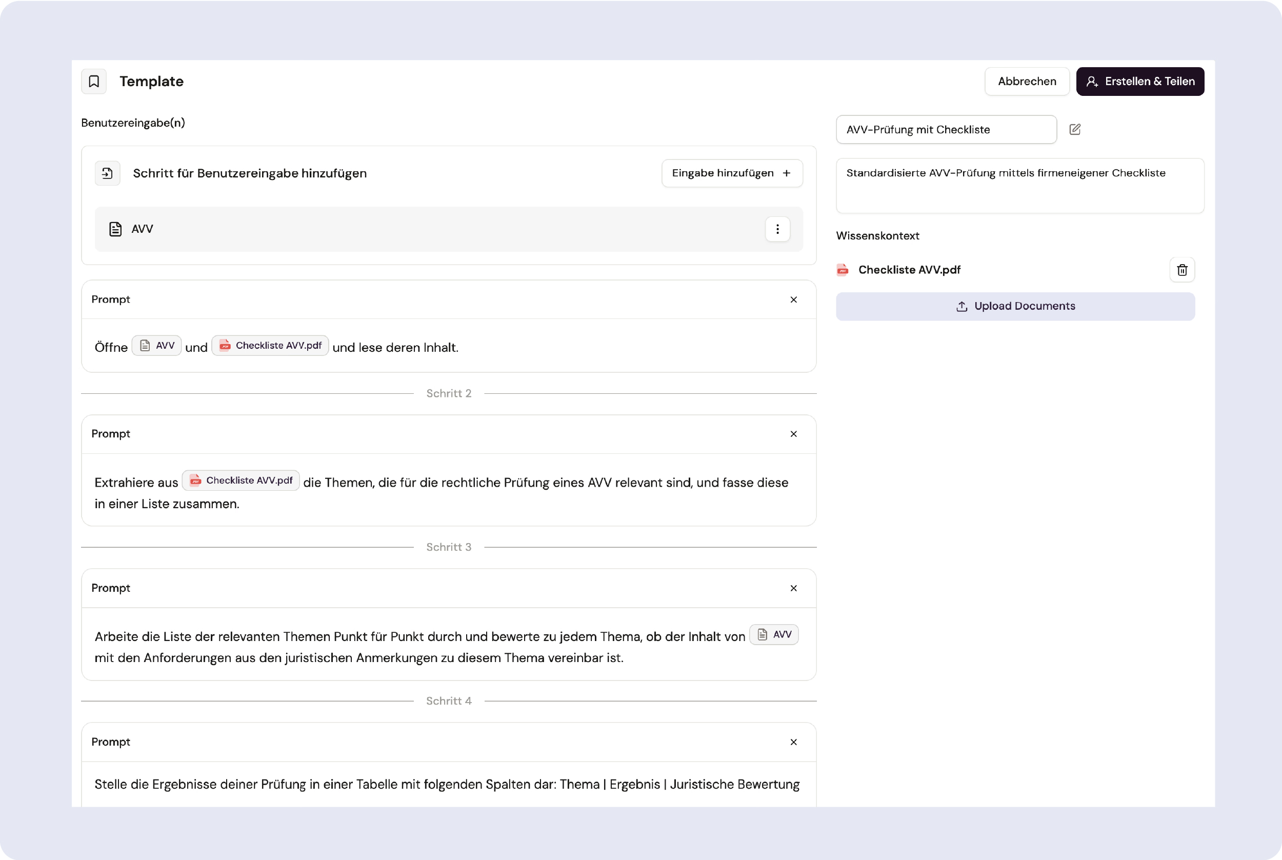
Task: Close the Schritt 4 prompt
Action: coord(793,742)
